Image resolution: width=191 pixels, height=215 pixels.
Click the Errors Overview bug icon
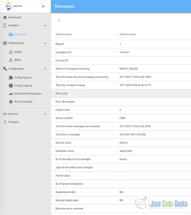click(x=11, y=102)
